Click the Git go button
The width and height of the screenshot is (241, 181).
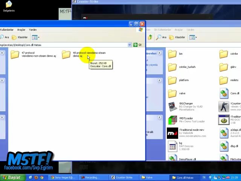click(x=137, y=45)
